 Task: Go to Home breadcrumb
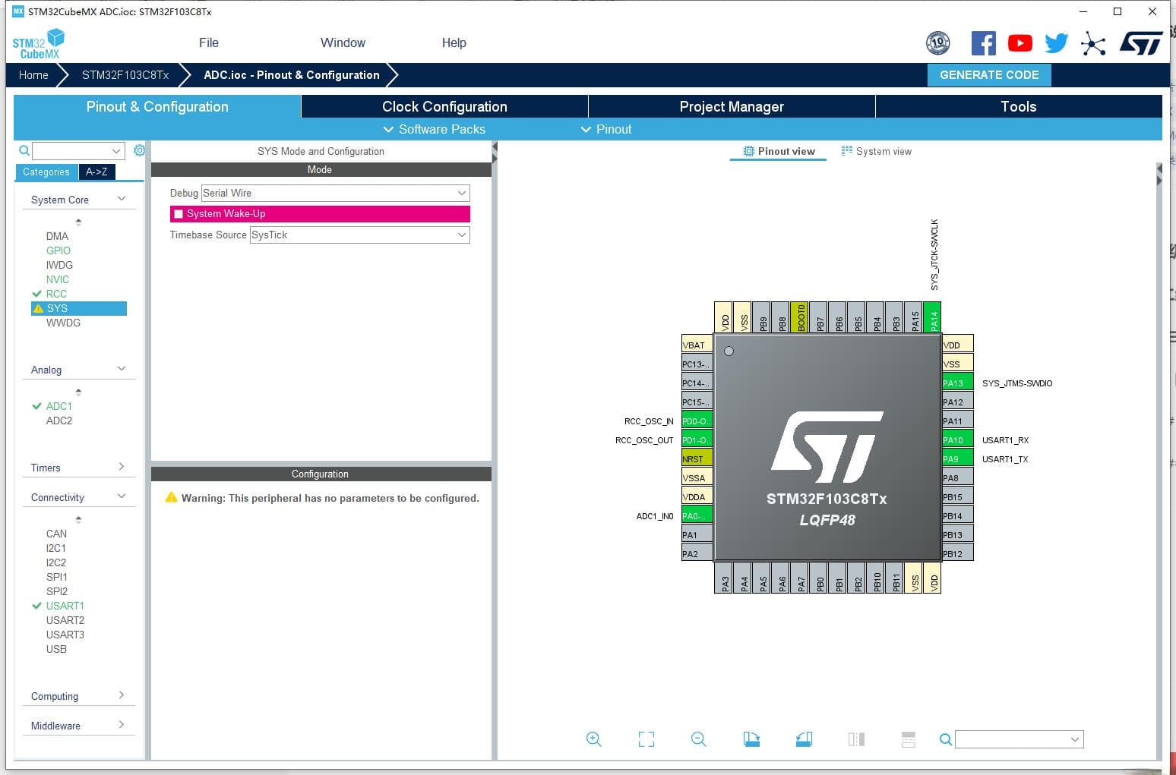tap(33, 74)
